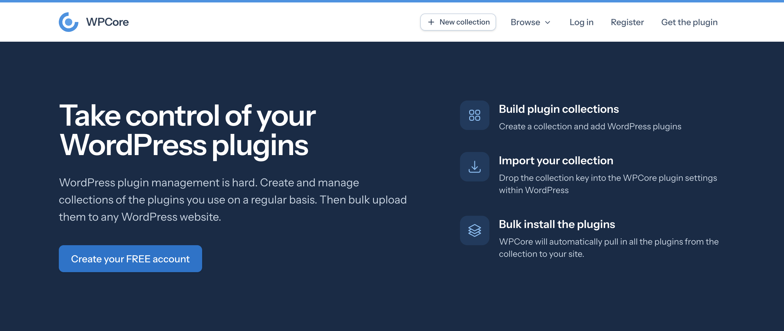Viewport: 784px width, 331px height.
Task: Select the Bulk install the plugins heading
Action: pos(557,224)
